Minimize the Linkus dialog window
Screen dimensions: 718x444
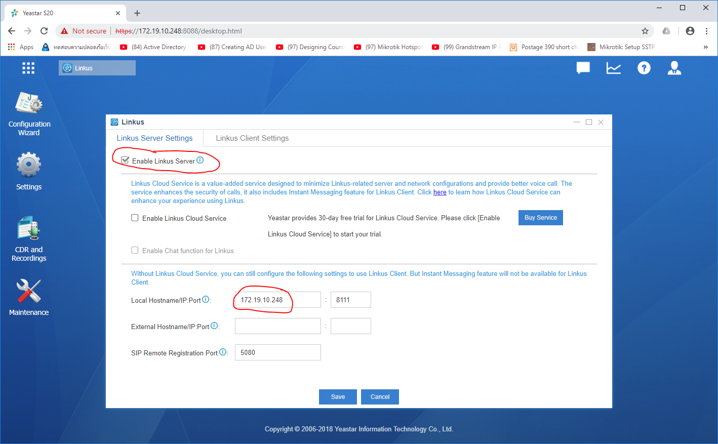click(577, 122)
